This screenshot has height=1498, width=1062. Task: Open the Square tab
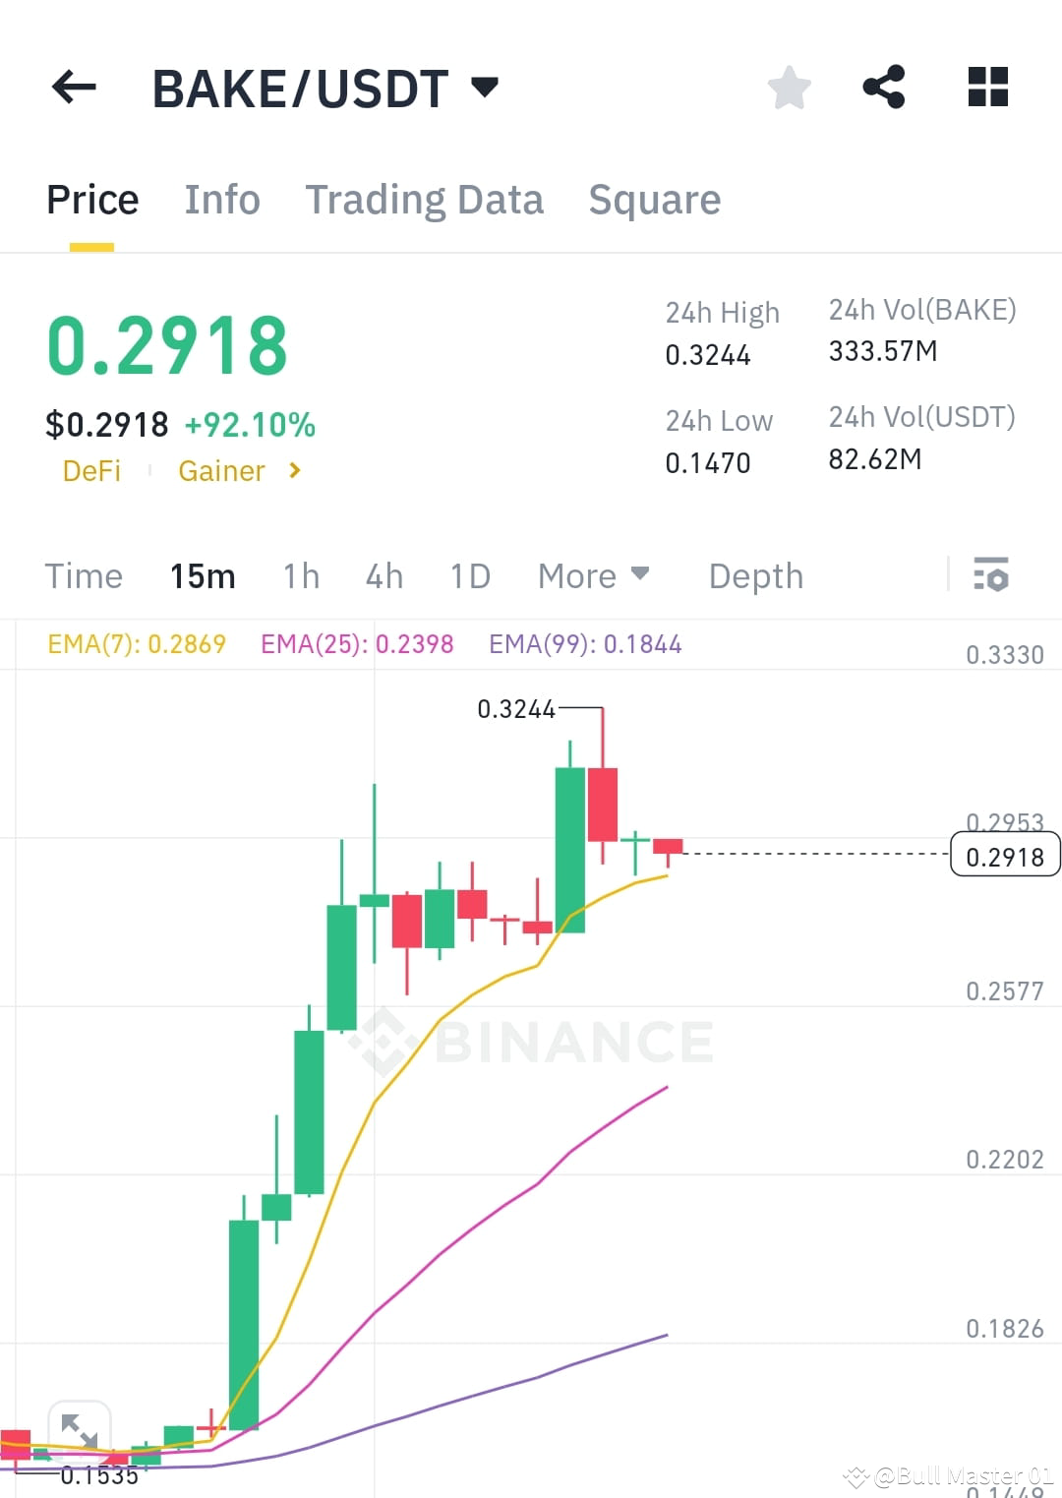tap(654, 200)
